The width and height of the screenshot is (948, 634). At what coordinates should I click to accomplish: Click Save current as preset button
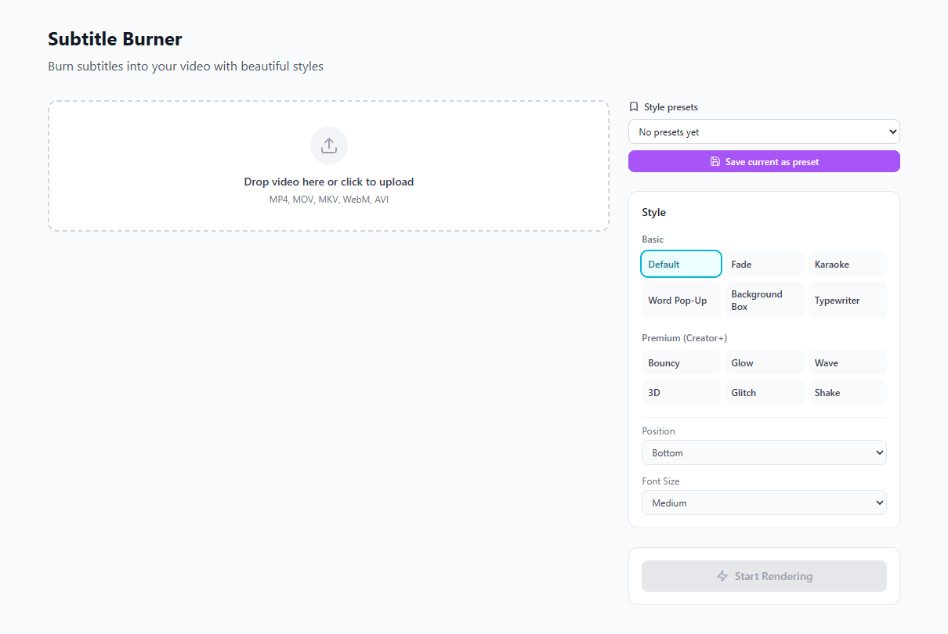pyautogui.click(x=764, y=161)
